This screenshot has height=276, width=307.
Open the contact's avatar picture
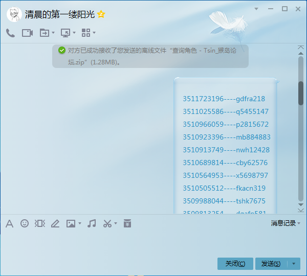[x=14, y=14]
